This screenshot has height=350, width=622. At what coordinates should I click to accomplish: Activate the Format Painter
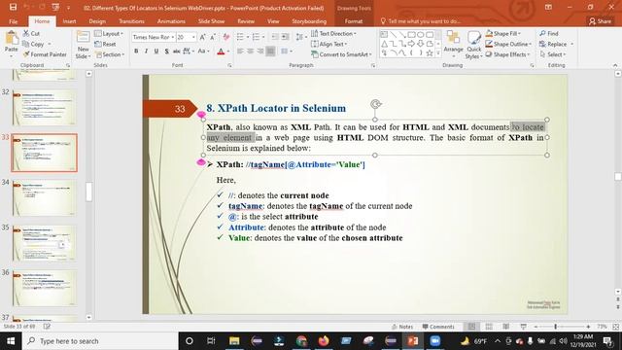click(45, 54)
